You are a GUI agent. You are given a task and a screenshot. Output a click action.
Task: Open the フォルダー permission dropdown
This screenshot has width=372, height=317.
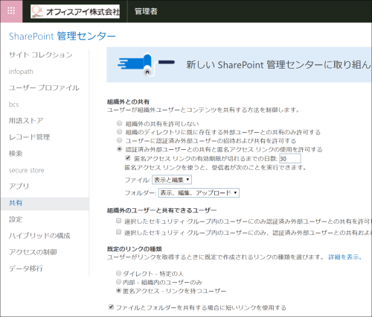coord(199,192)
